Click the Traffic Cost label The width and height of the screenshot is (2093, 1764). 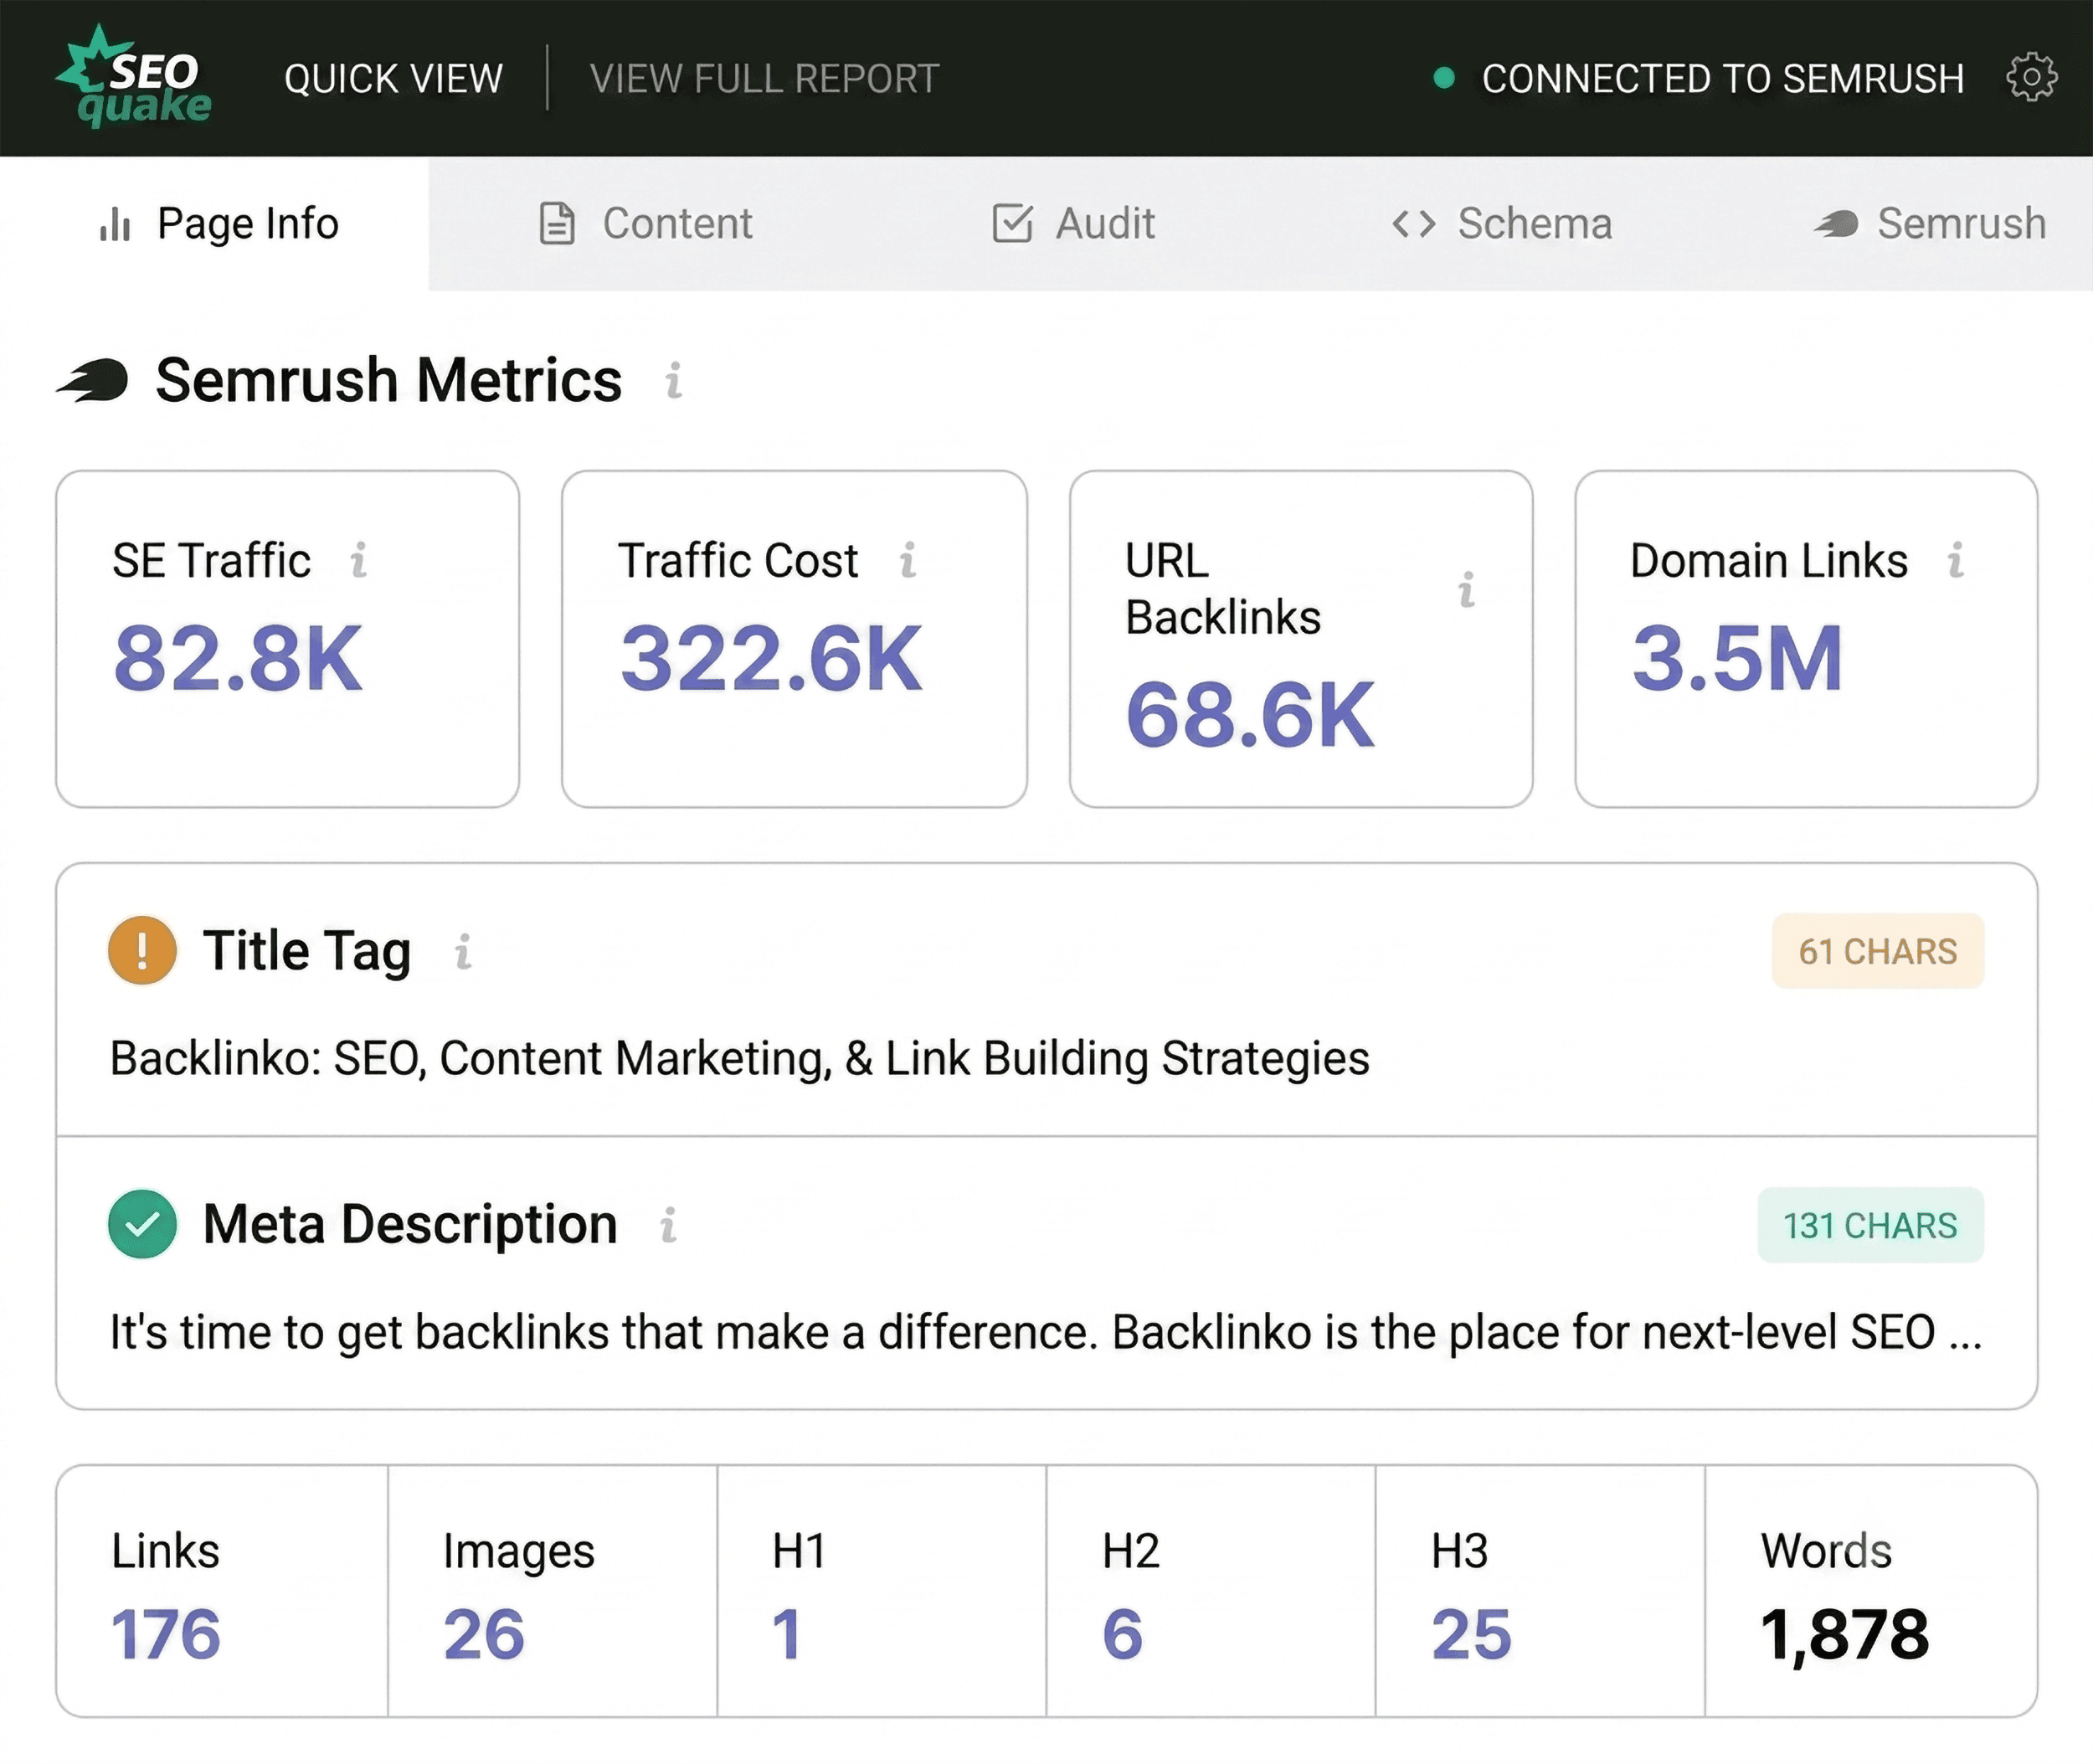coord(738,560)
